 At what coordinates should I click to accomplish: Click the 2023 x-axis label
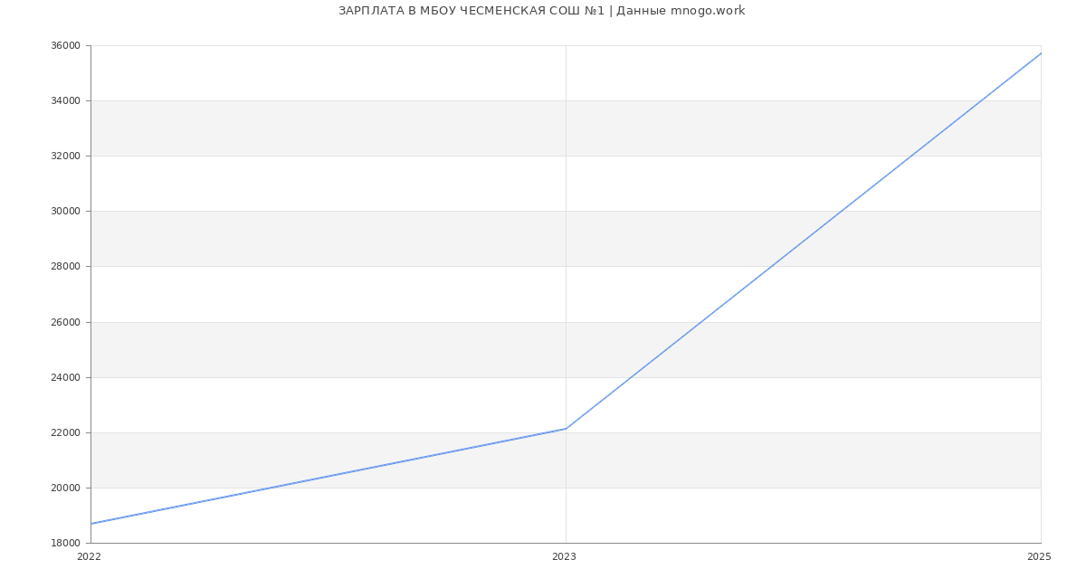[x=564, y=556]
